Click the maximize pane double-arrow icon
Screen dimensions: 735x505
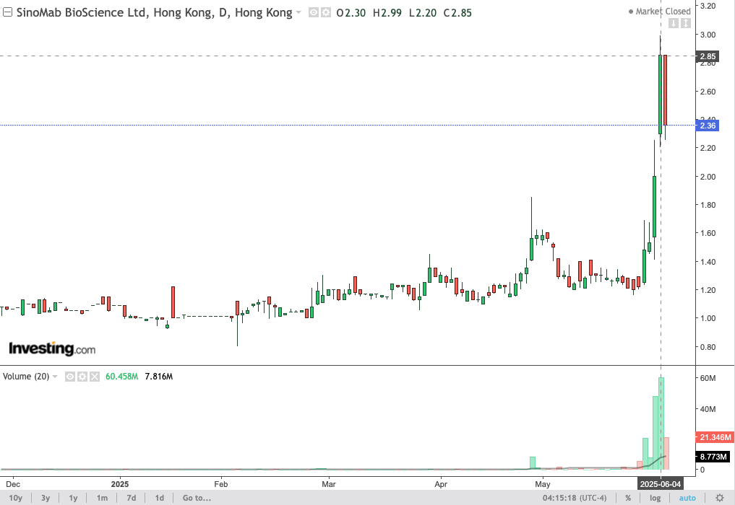(685, 23)
